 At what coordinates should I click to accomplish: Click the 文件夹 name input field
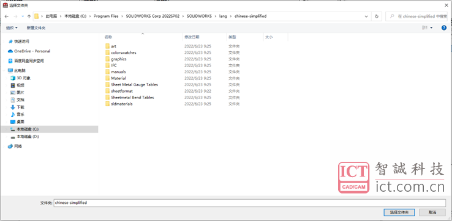click(x=250, y=203)
